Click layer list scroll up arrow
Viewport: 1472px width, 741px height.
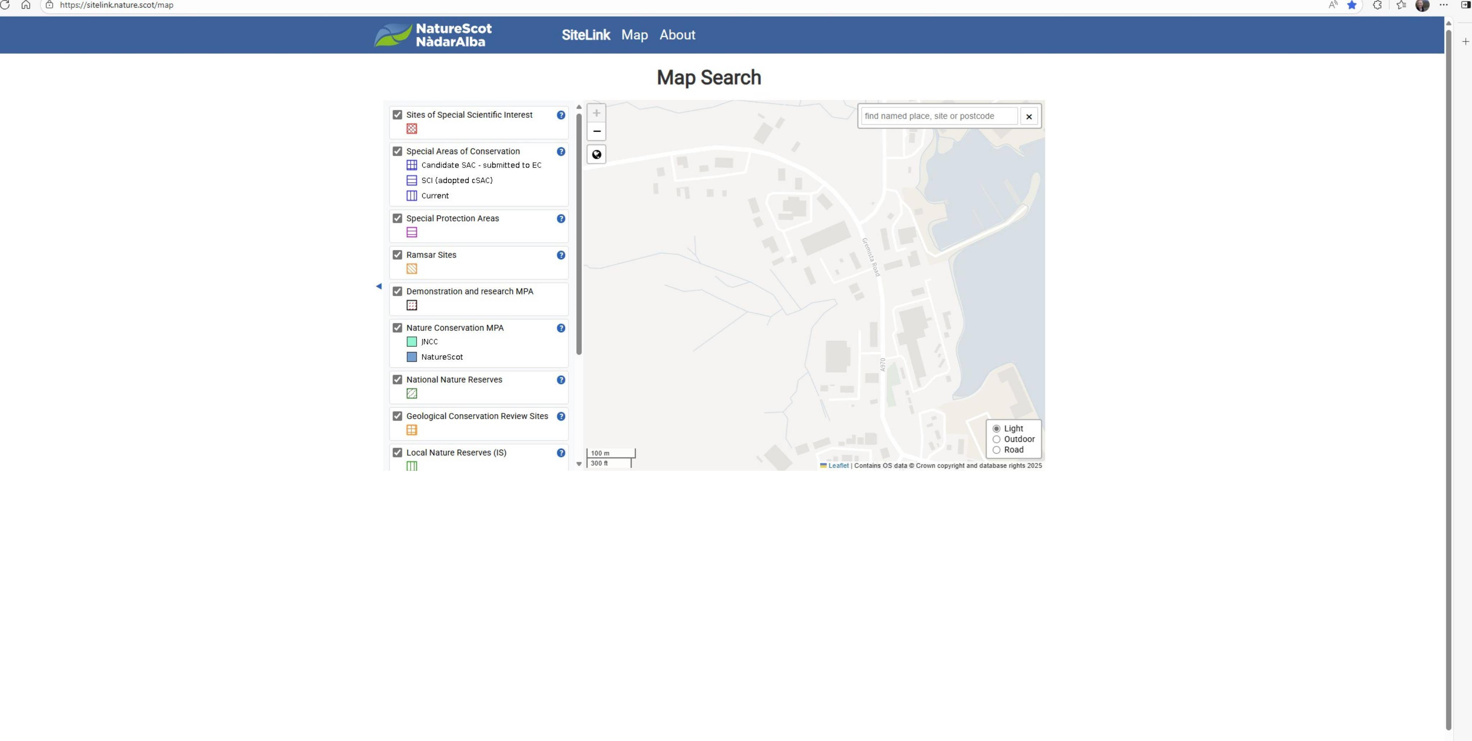pos(579,107)
